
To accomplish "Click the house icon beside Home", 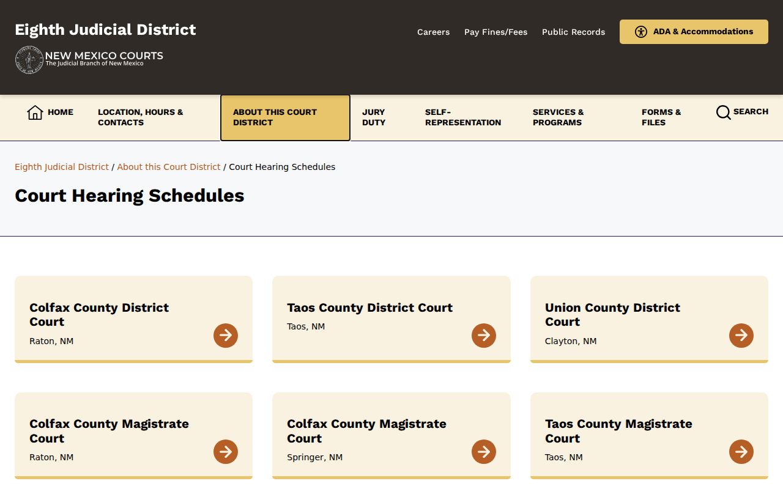I will tap(35, 112).
